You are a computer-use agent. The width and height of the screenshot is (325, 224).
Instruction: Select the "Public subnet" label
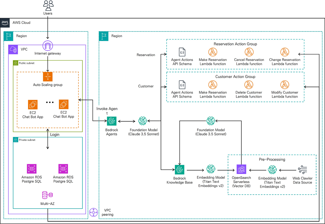27,63
